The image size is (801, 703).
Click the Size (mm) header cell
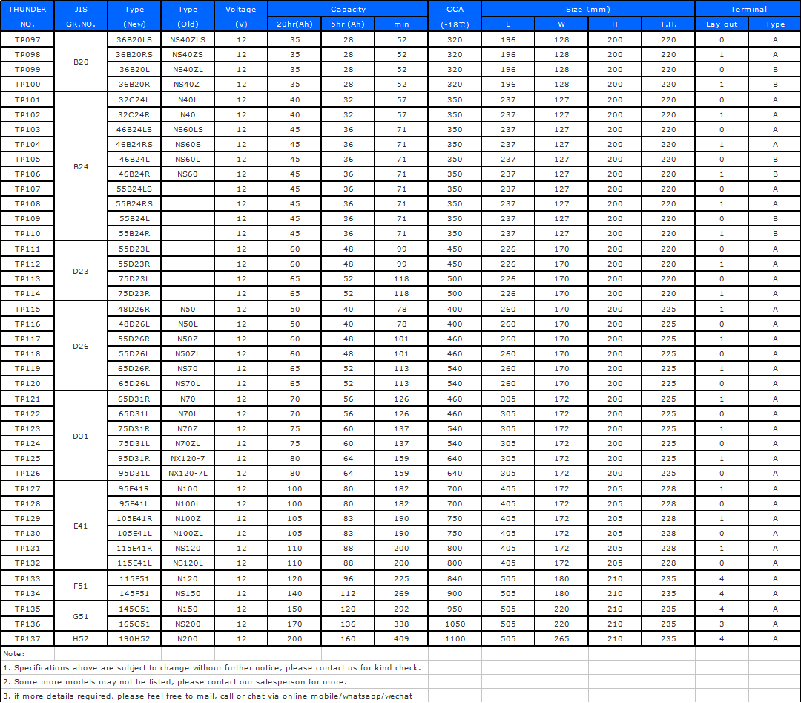click(x=588, y=9)
